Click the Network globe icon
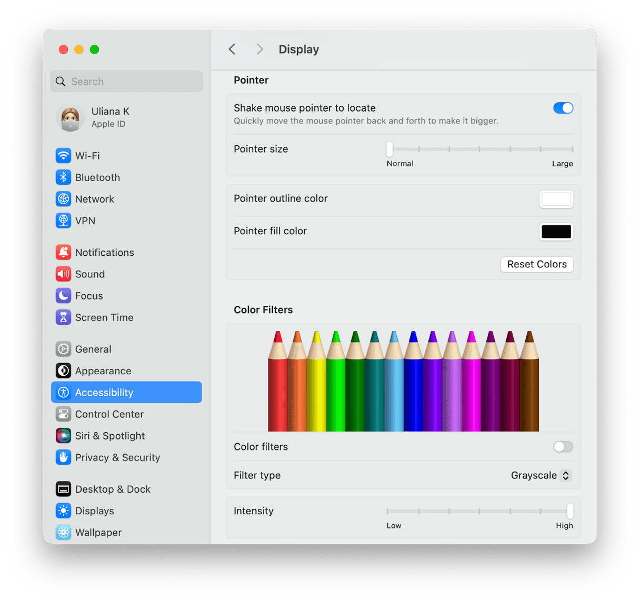Screen dimensions: 640x601 tap(63, 199)
